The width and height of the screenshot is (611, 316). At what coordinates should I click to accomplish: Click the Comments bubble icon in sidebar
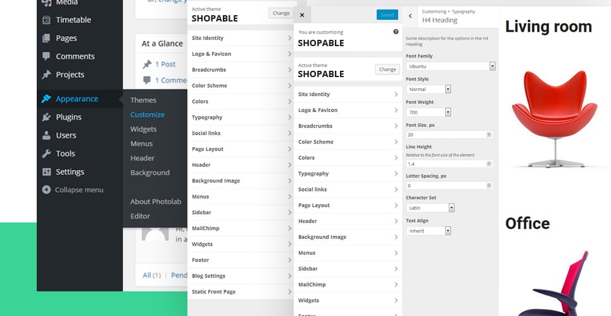[x=46, y=56]
